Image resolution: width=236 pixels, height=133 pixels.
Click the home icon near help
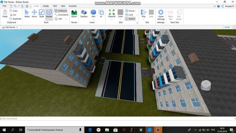click(215, 6)
